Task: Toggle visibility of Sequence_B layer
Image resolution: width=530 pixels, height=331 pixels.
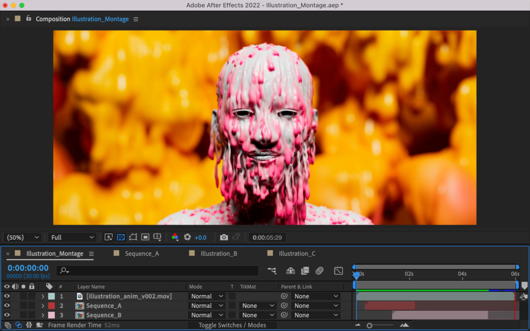Action: [x=7, y=315]
